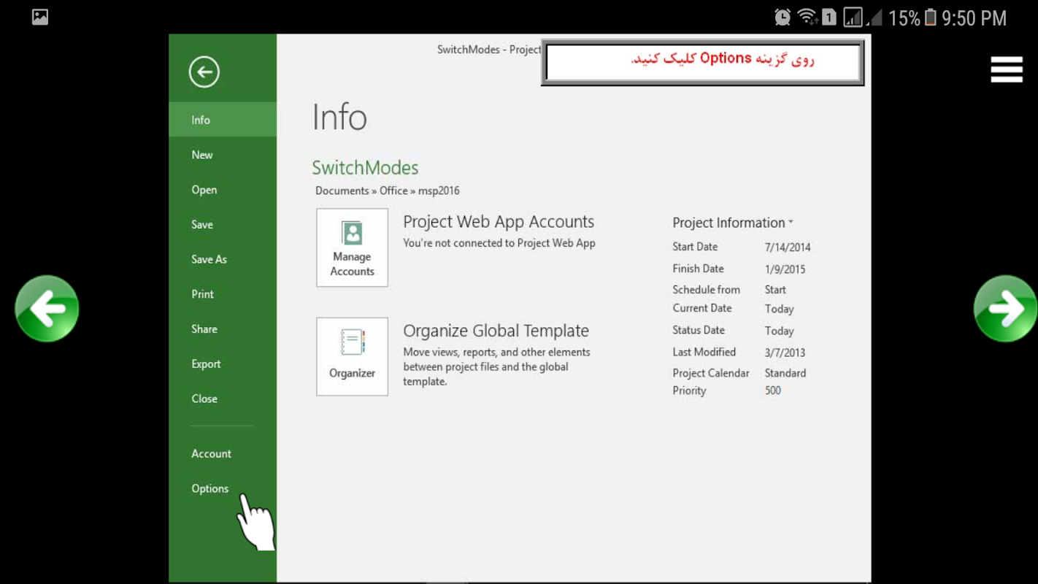Click the Priority value 500
Screen dimensions: 1038x584
tap(773, 391)
